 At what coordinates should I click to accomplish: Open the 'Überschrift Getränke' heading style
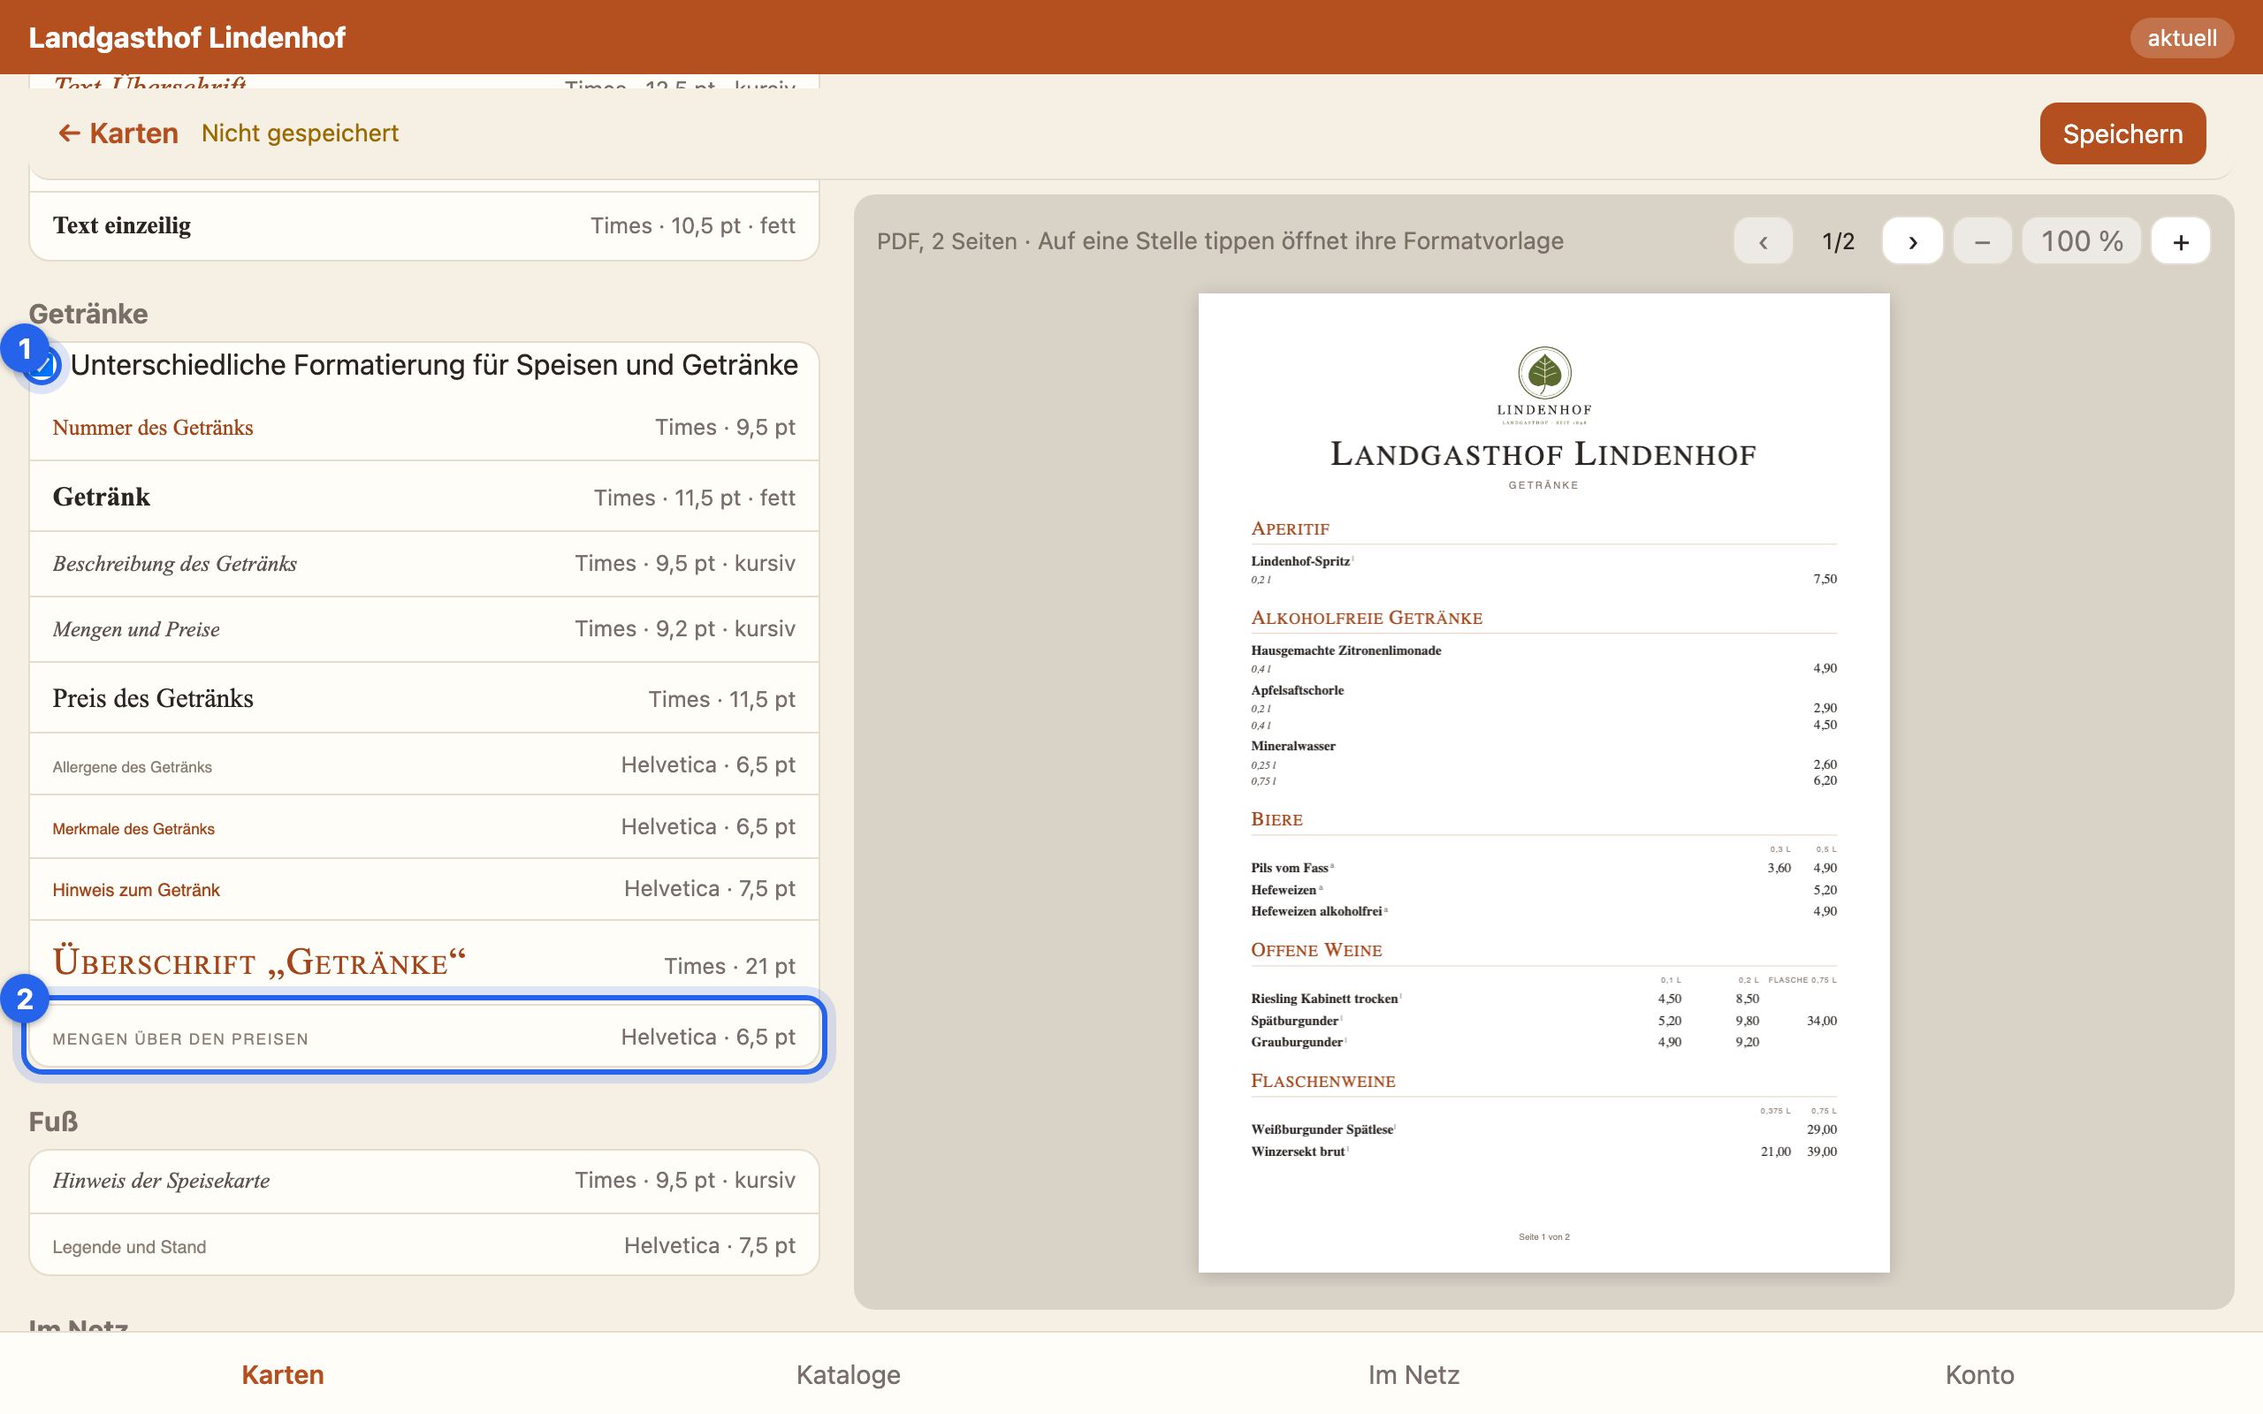point(423,962)
